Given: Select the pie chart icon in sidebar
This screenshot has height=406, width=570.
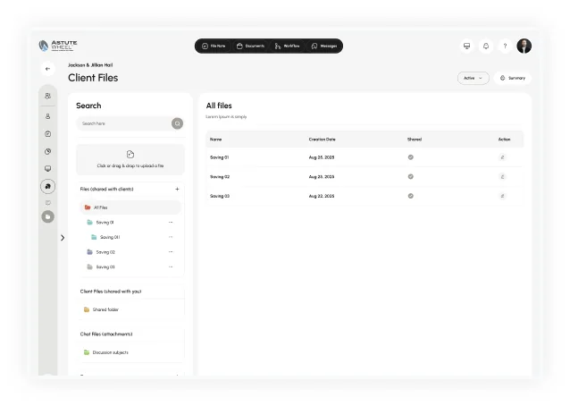Looking at the screenshot, I should [x=47, y=151].
